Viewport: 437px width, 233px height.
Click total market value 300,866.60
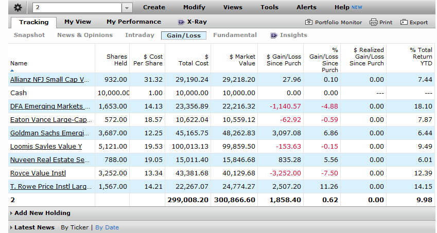[235, 200]
